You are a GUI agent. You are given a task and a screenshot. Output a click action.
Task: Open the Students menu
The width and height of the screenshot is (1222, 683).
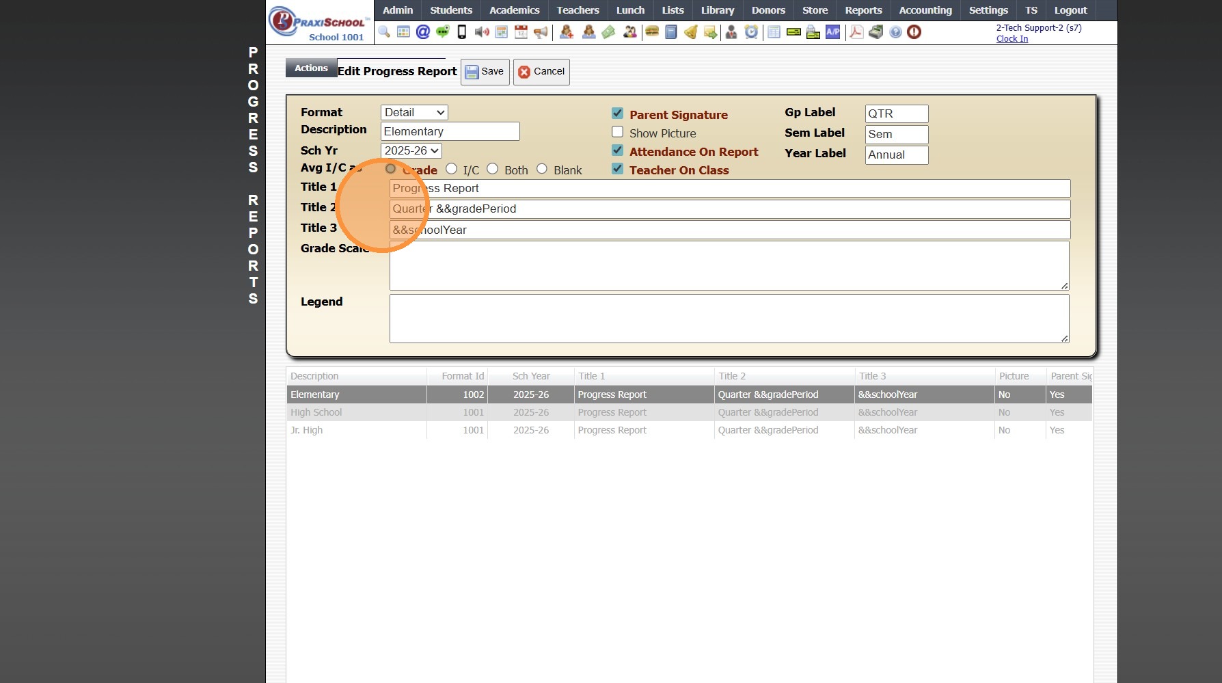451,10
